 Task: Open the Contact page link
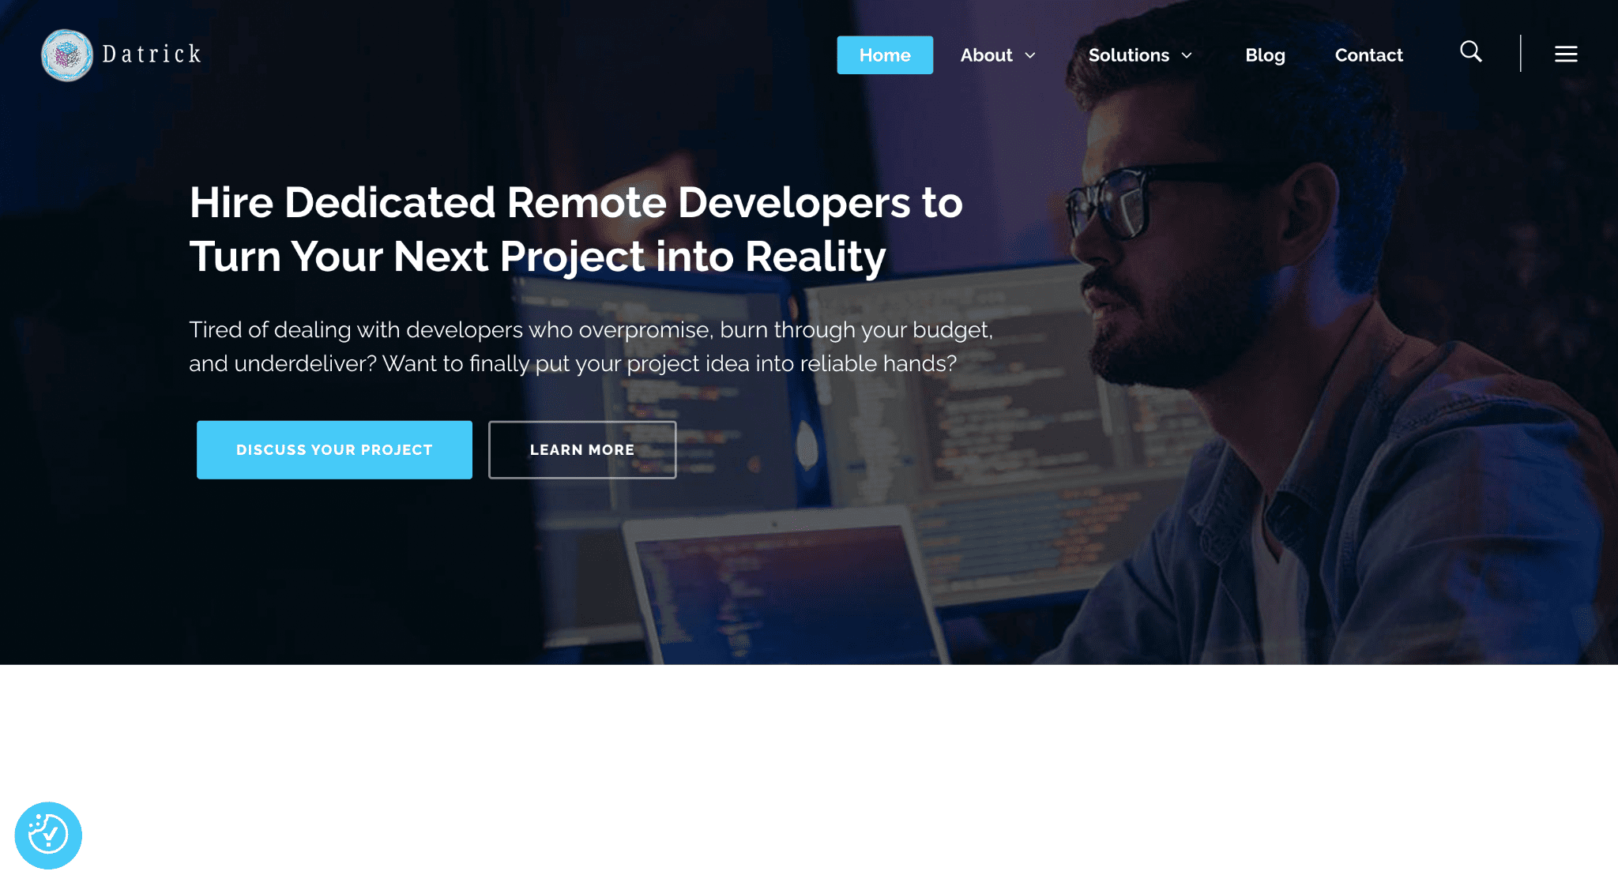click(x=1369, y=54)
